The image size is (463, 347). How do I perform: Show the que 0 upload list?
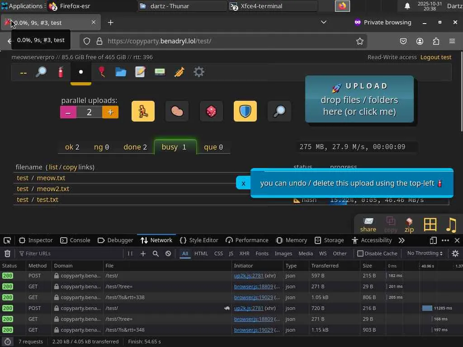(x=213, y=147)
